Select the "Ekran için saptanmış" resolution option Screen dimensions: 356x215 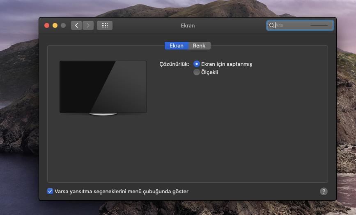tap(197, 64)
